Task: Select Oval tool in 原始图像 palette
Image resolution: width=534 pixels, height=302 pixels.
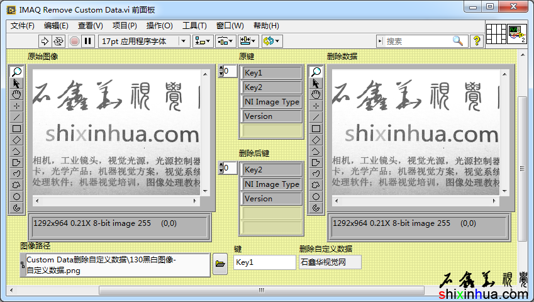Action: tap(16, 196)
